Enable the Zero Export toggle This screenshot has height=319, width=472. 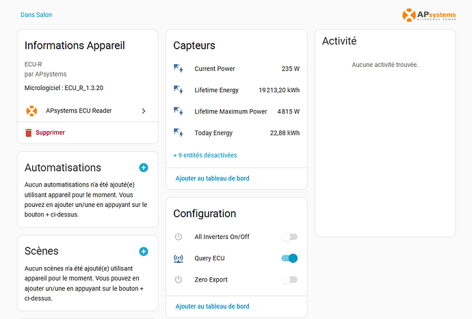[x=289, y=279]
